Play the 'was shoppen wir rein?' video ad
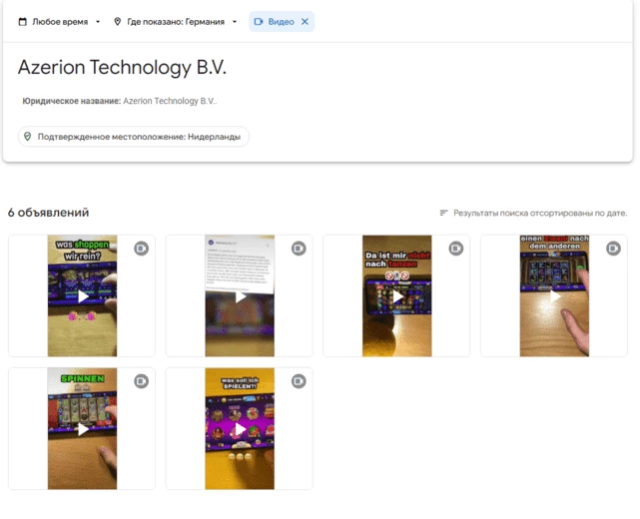The image size is (640, 519). (83, 296)
